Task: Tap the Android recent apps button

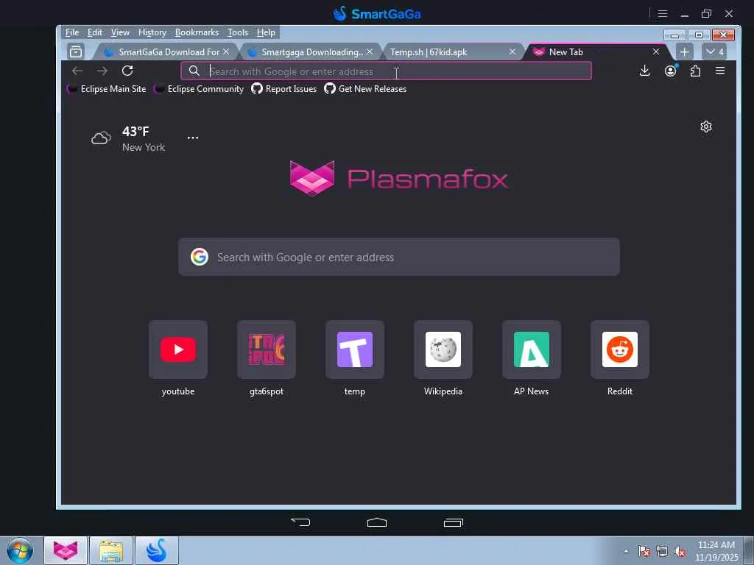Action: (x=454, y=522)
